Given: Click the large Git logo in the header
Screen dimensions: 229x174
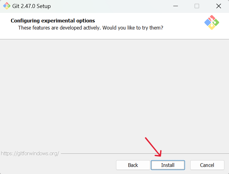Looking at the screenshot, I should tap(212, 22).
